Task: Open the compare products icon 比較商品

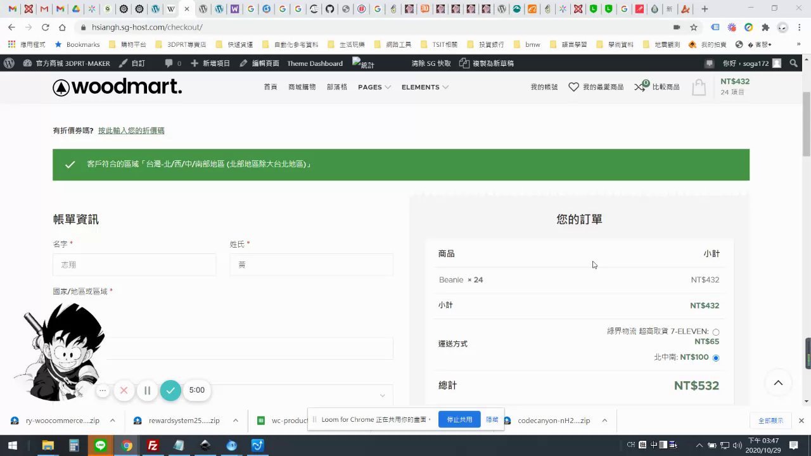Action: pyautogui.click(x=657, y=87)
